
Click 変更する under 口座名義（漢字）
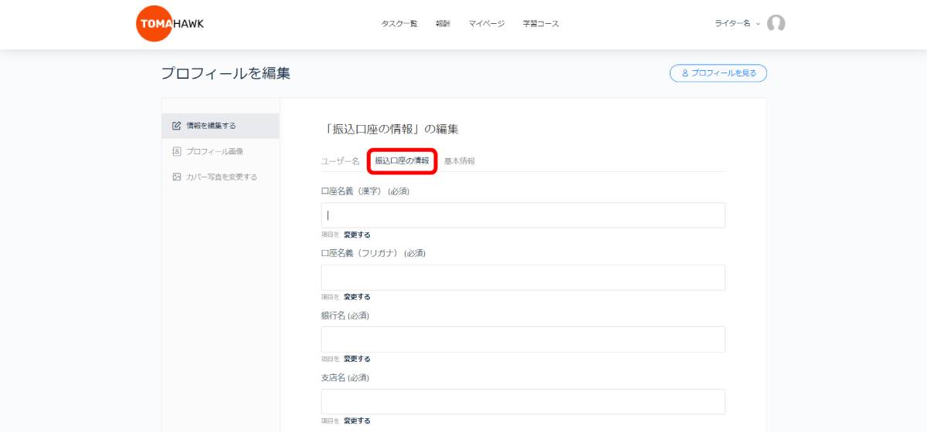click(x=357, y=235)
